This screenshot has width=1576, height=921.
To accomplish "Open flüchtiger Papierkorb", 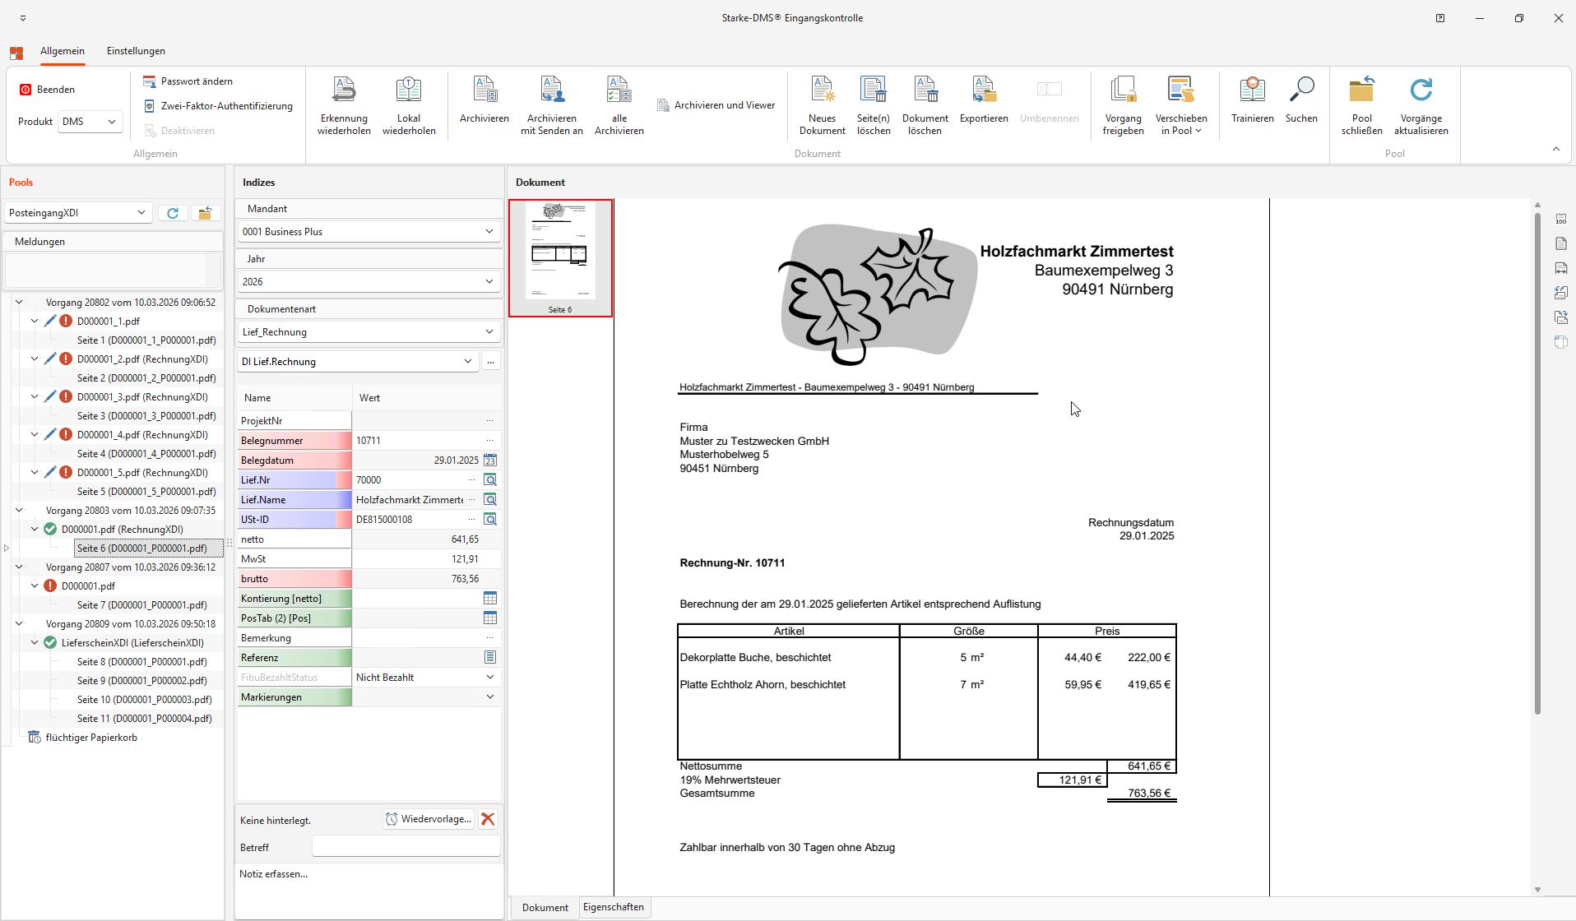I will (91, 738).
